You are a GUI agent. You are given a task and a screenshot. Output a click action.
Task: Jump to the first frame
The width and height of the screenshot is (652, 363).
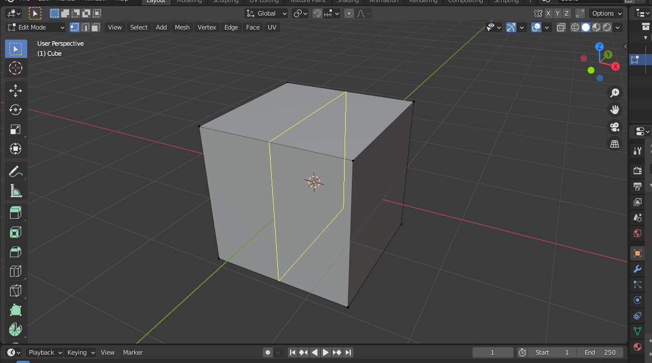tap(292, 352)
